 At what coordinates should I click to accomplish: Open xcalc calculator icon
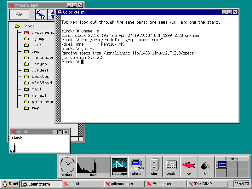[x=171, y=166]
